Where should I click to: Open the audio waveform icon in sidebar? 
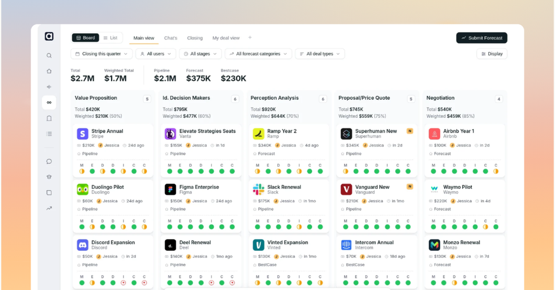pyautogui.click(x=49, y=87)
